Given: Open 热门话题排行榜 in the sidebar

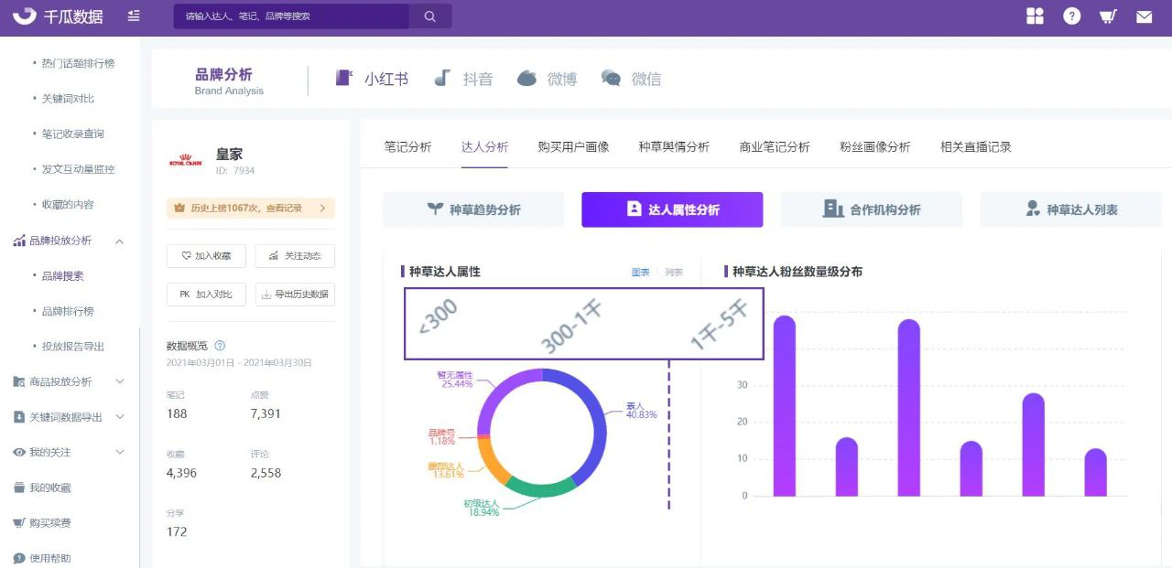Looking at the screenshot, I should coord(78,63).
